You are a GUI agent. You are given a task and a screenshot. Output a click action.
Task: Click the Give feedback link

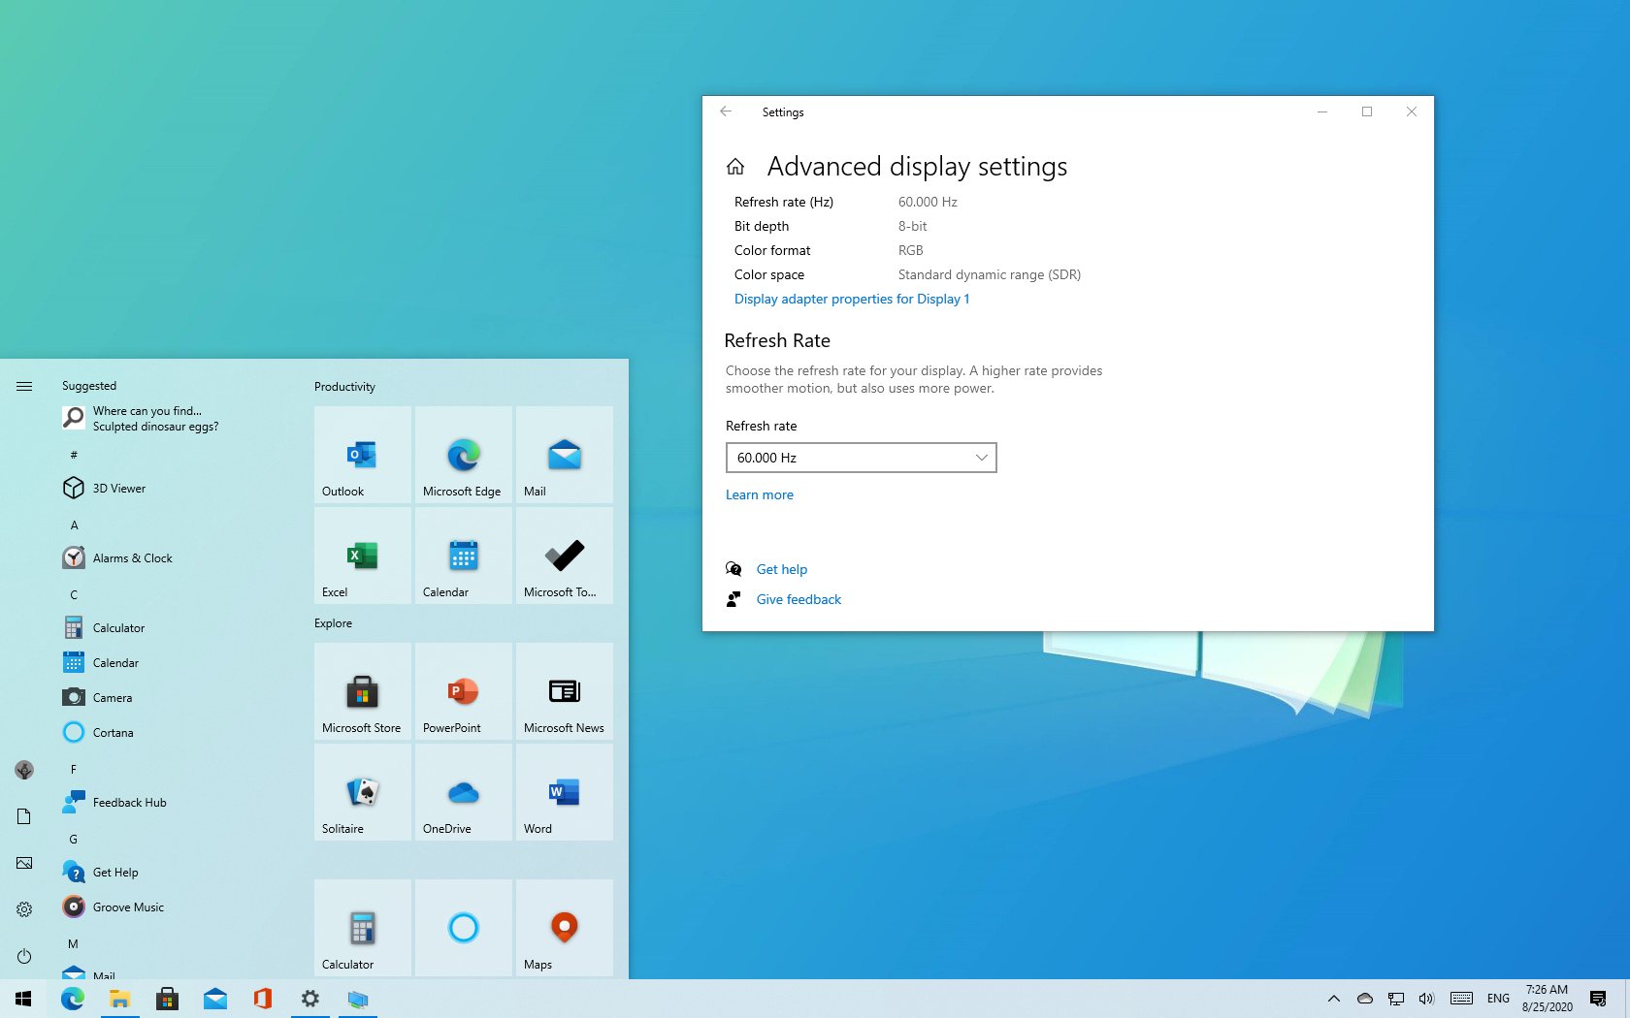click(798, 598)
